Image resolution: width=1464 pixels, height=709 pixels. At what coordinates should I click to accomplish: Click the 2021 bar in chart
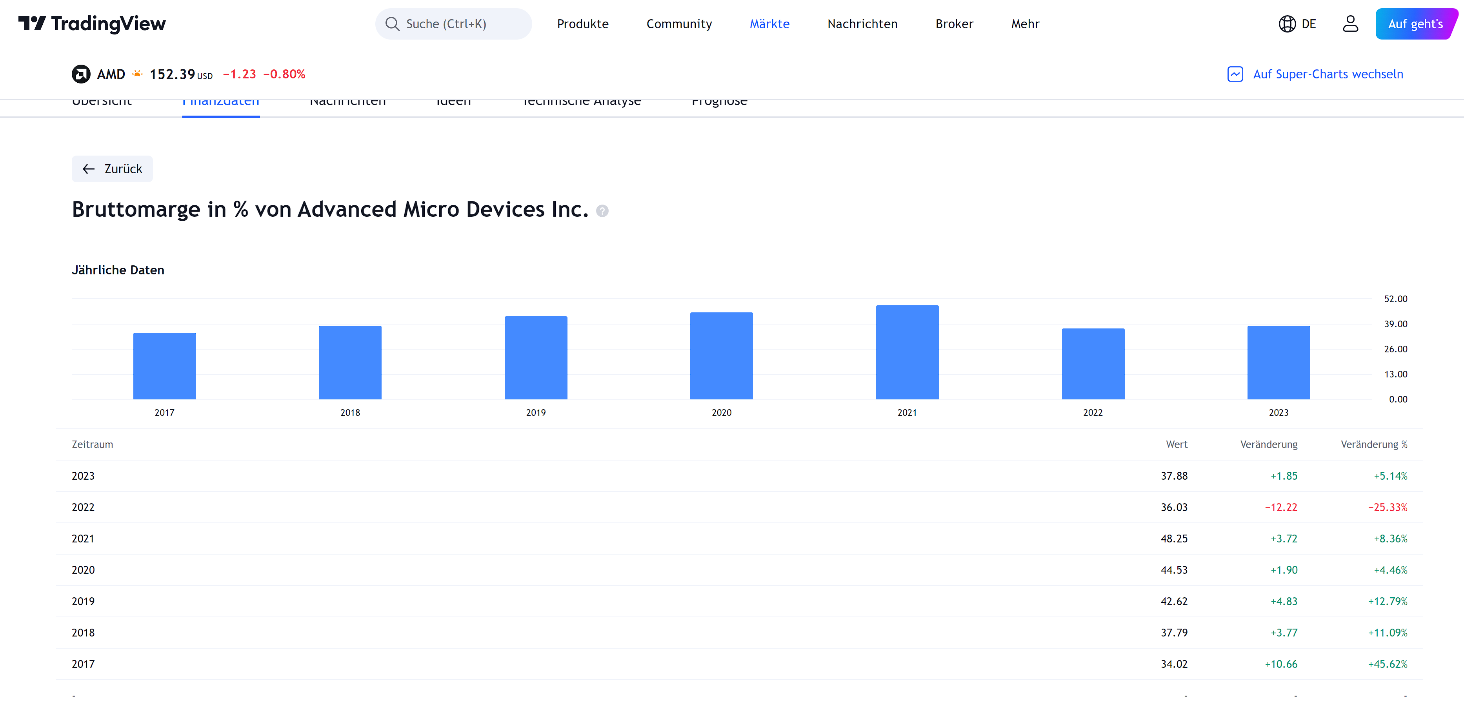[x=907, y=352]
